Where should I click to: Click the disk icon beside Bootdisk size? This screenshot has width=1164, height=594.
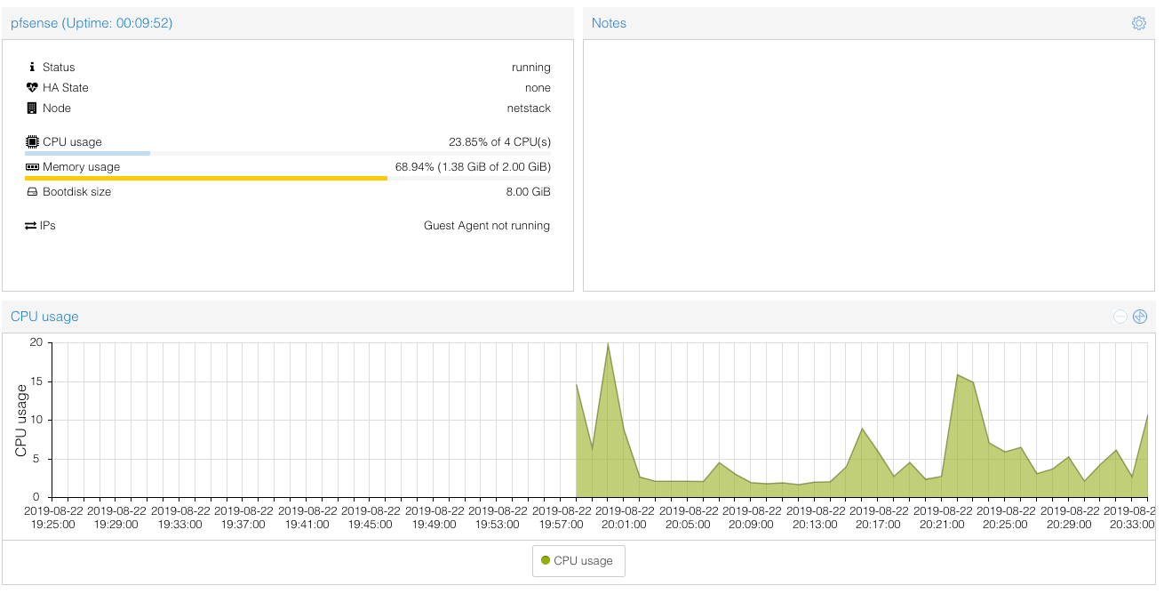[33, 192]
